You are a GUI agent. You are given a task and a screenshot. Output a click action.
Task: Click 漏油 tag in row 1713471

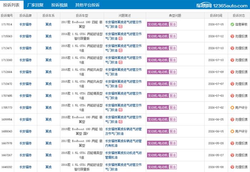(172, 48)
